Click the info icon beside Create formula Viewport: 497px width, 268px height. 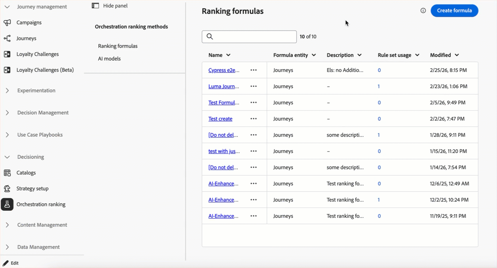tap(423, 11)
